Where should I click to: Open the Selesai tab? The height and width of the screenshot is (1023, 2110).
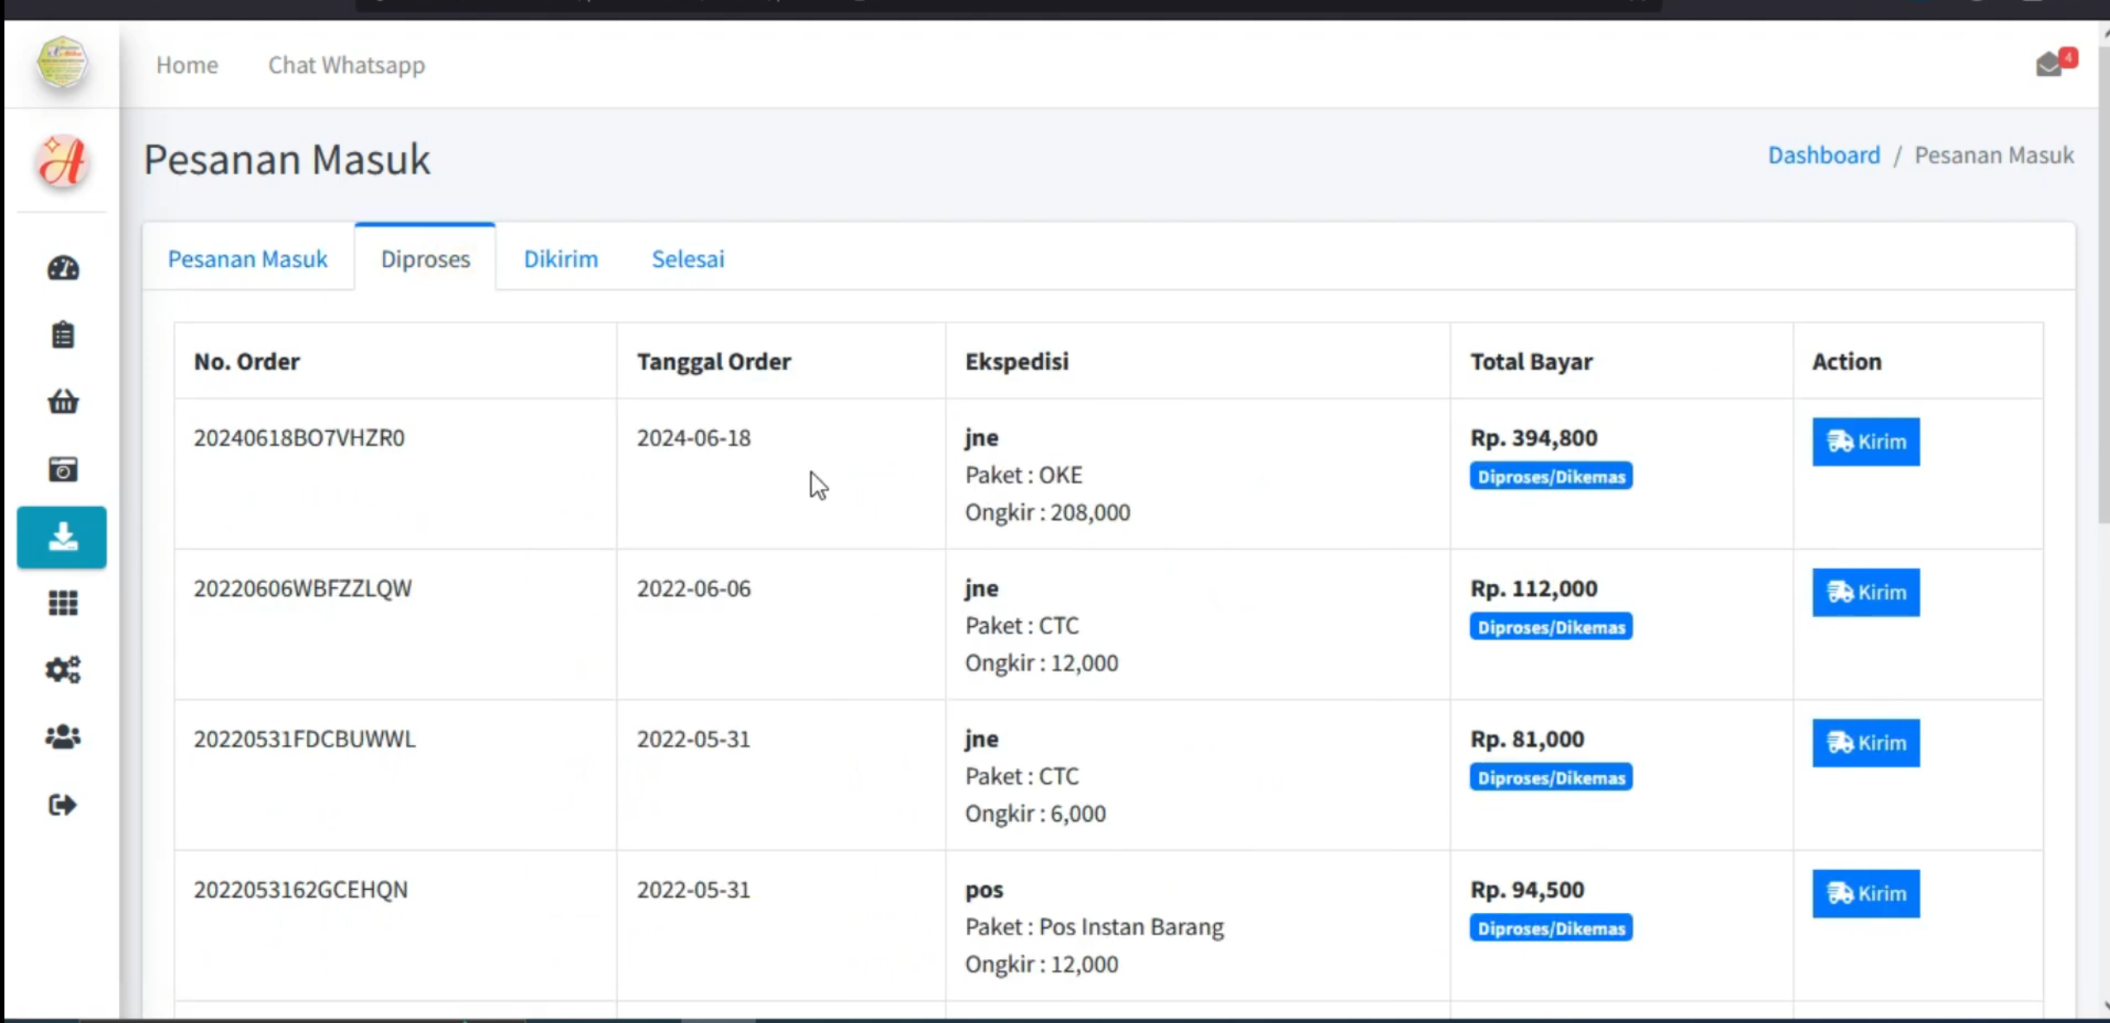point(688,259)
